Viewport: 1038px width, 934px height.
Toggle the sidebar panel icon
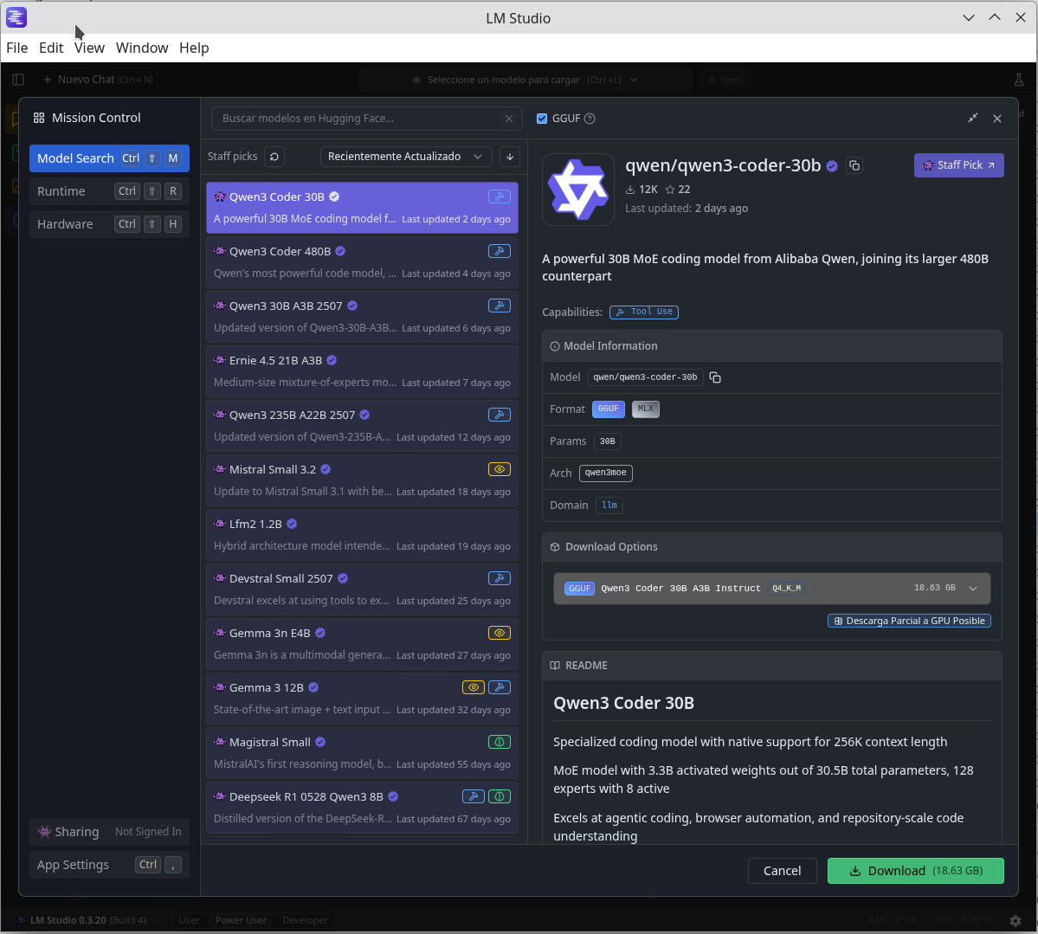[18, 80]
